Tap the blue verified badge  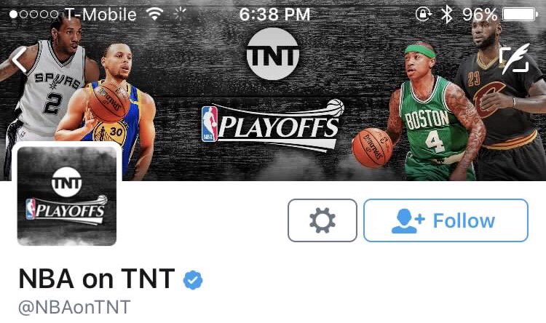193,280
